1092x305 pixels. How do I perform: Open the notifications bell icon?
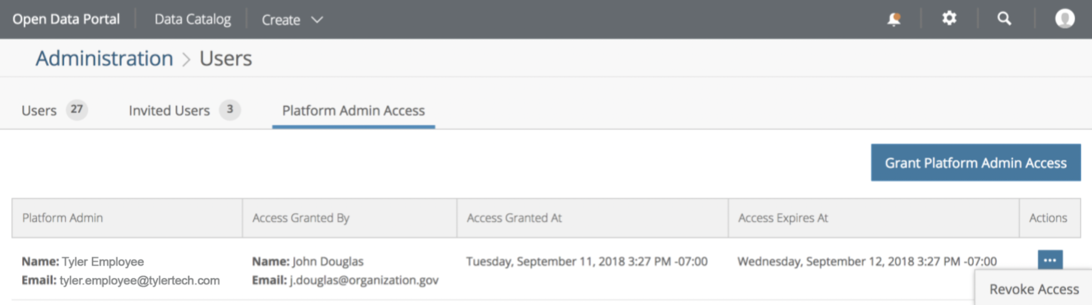(893, 19)
